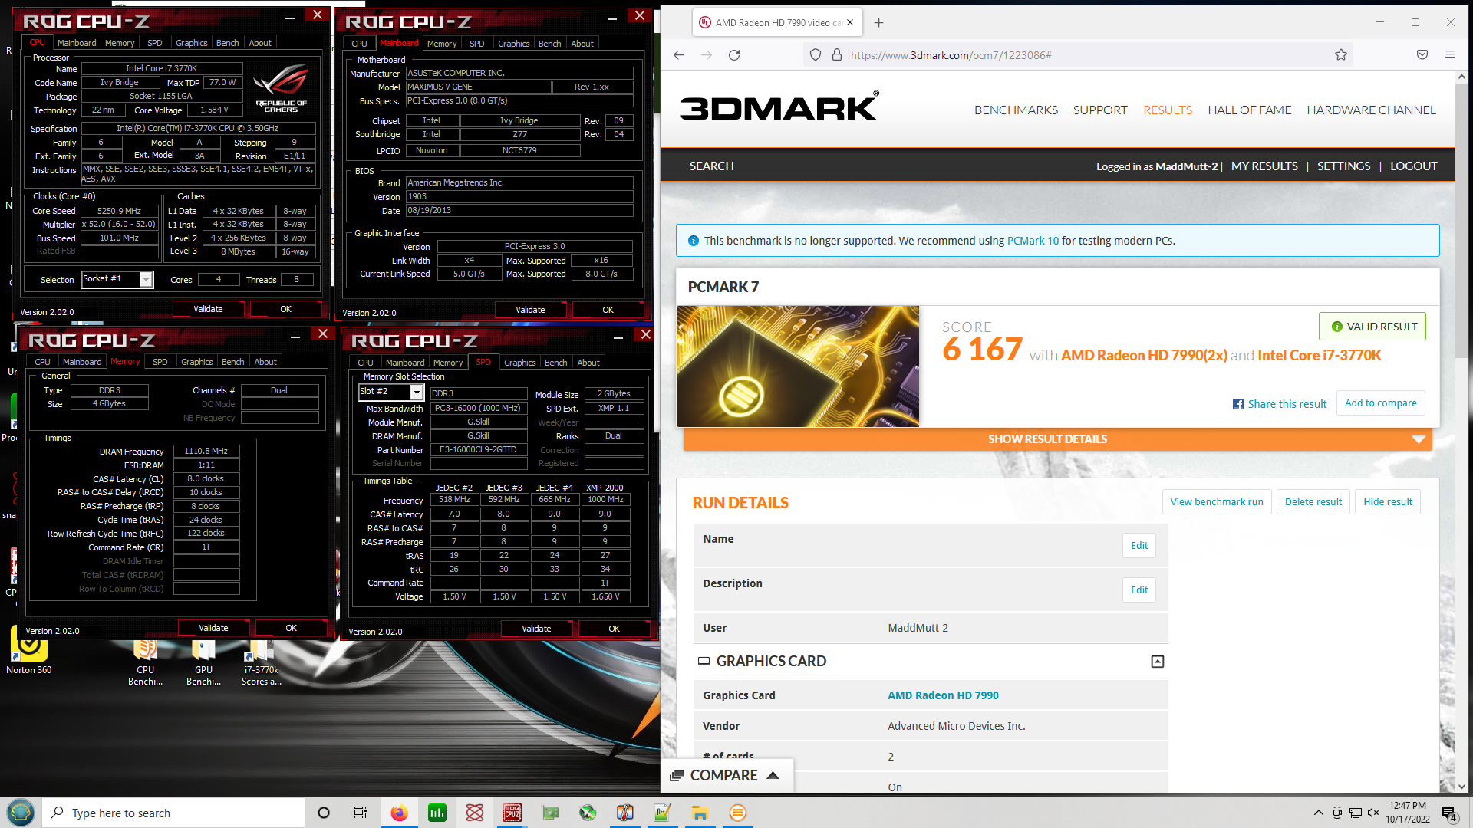Open a new browser tab
The image size is (1473, 828).
click(x=879, y=23)
